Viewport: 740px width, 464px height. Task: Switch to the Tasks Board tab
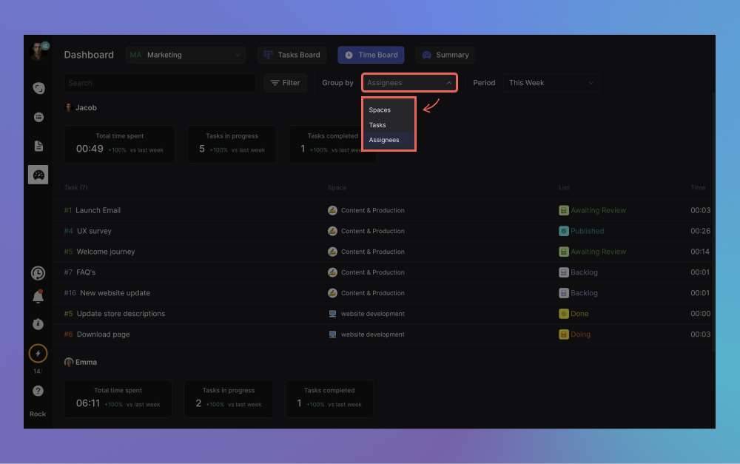tap(292, 55)
